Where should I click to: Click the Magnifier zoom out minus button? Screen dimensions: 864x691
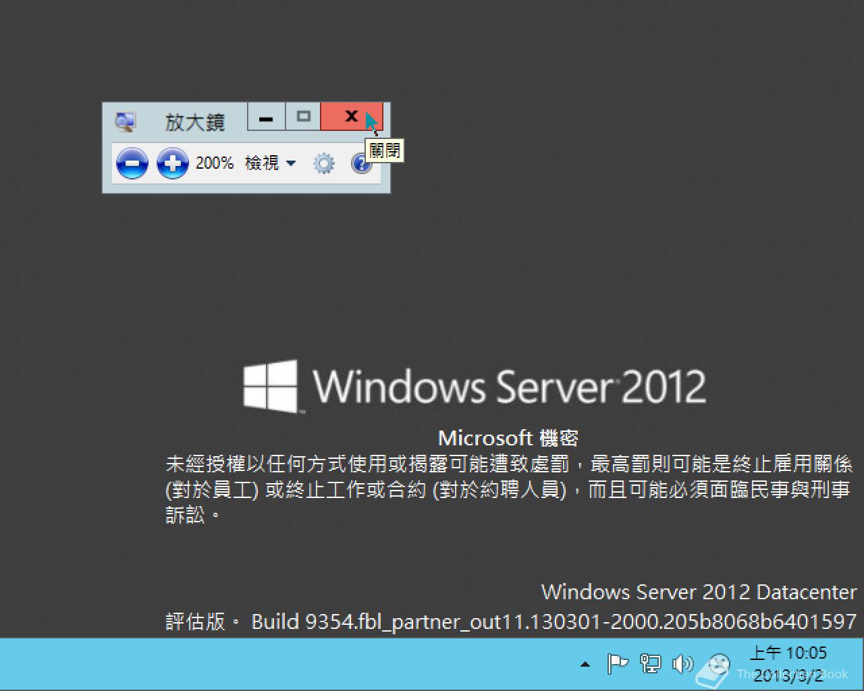click(132, 163)
